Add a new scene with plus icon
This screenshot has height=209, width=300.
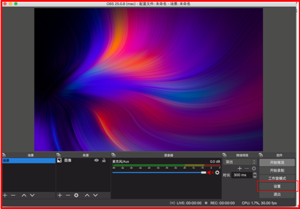[x=5, y=195]
